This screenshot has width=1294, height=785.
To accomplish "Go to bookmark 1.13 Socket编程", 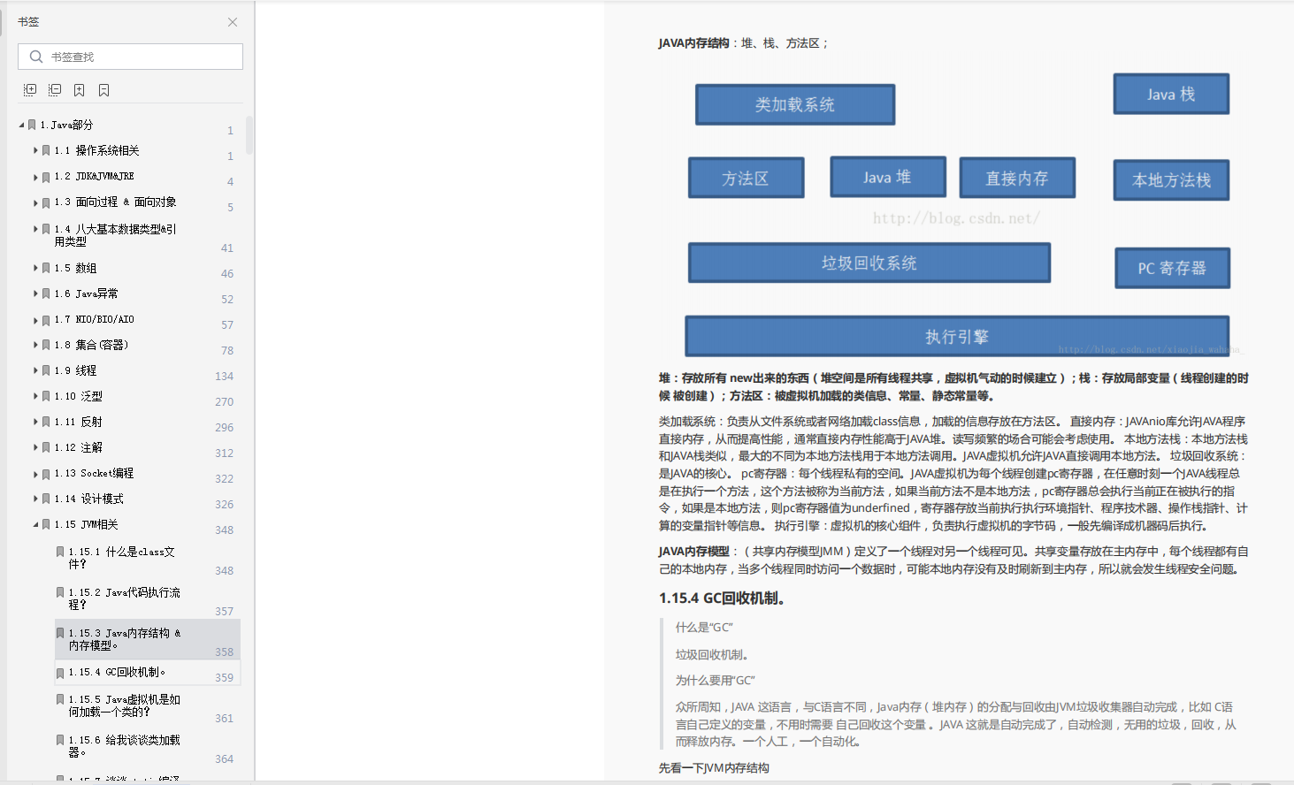I will click(94, 473).
